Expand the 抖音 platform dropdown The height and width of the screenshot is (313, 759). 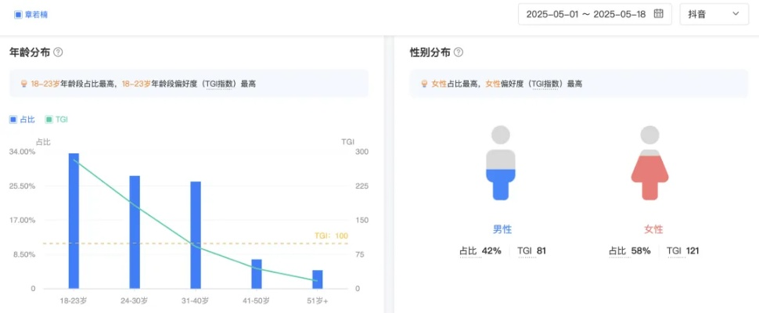pyautogui.click(x=713, y=14)
